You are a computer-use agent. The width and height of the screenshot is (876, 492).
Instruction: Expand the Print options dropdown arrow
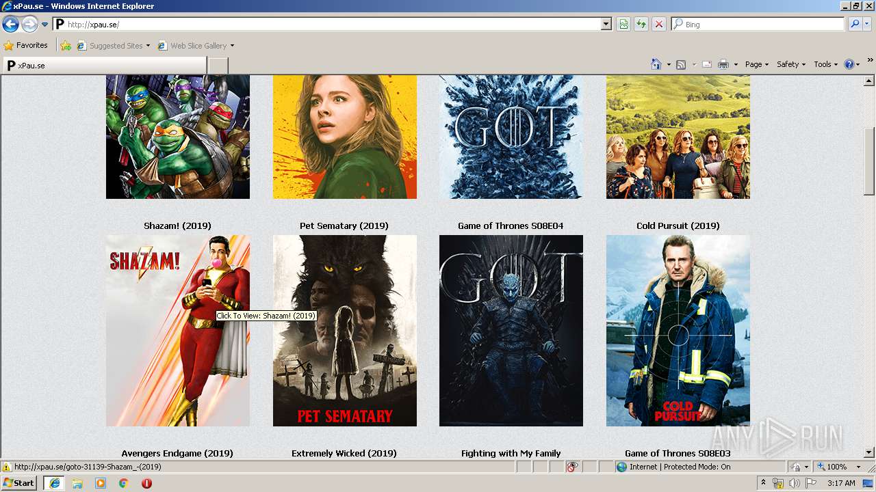(x=736, y=64)
